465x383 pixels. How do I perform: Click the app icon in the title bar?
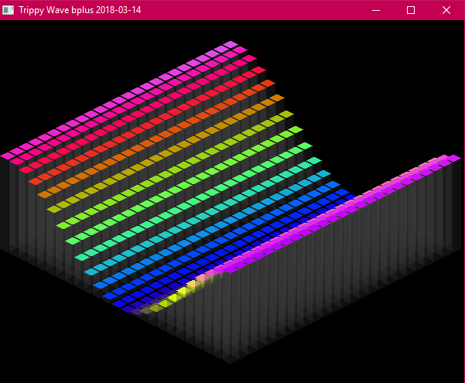click(x=9, y=10)
